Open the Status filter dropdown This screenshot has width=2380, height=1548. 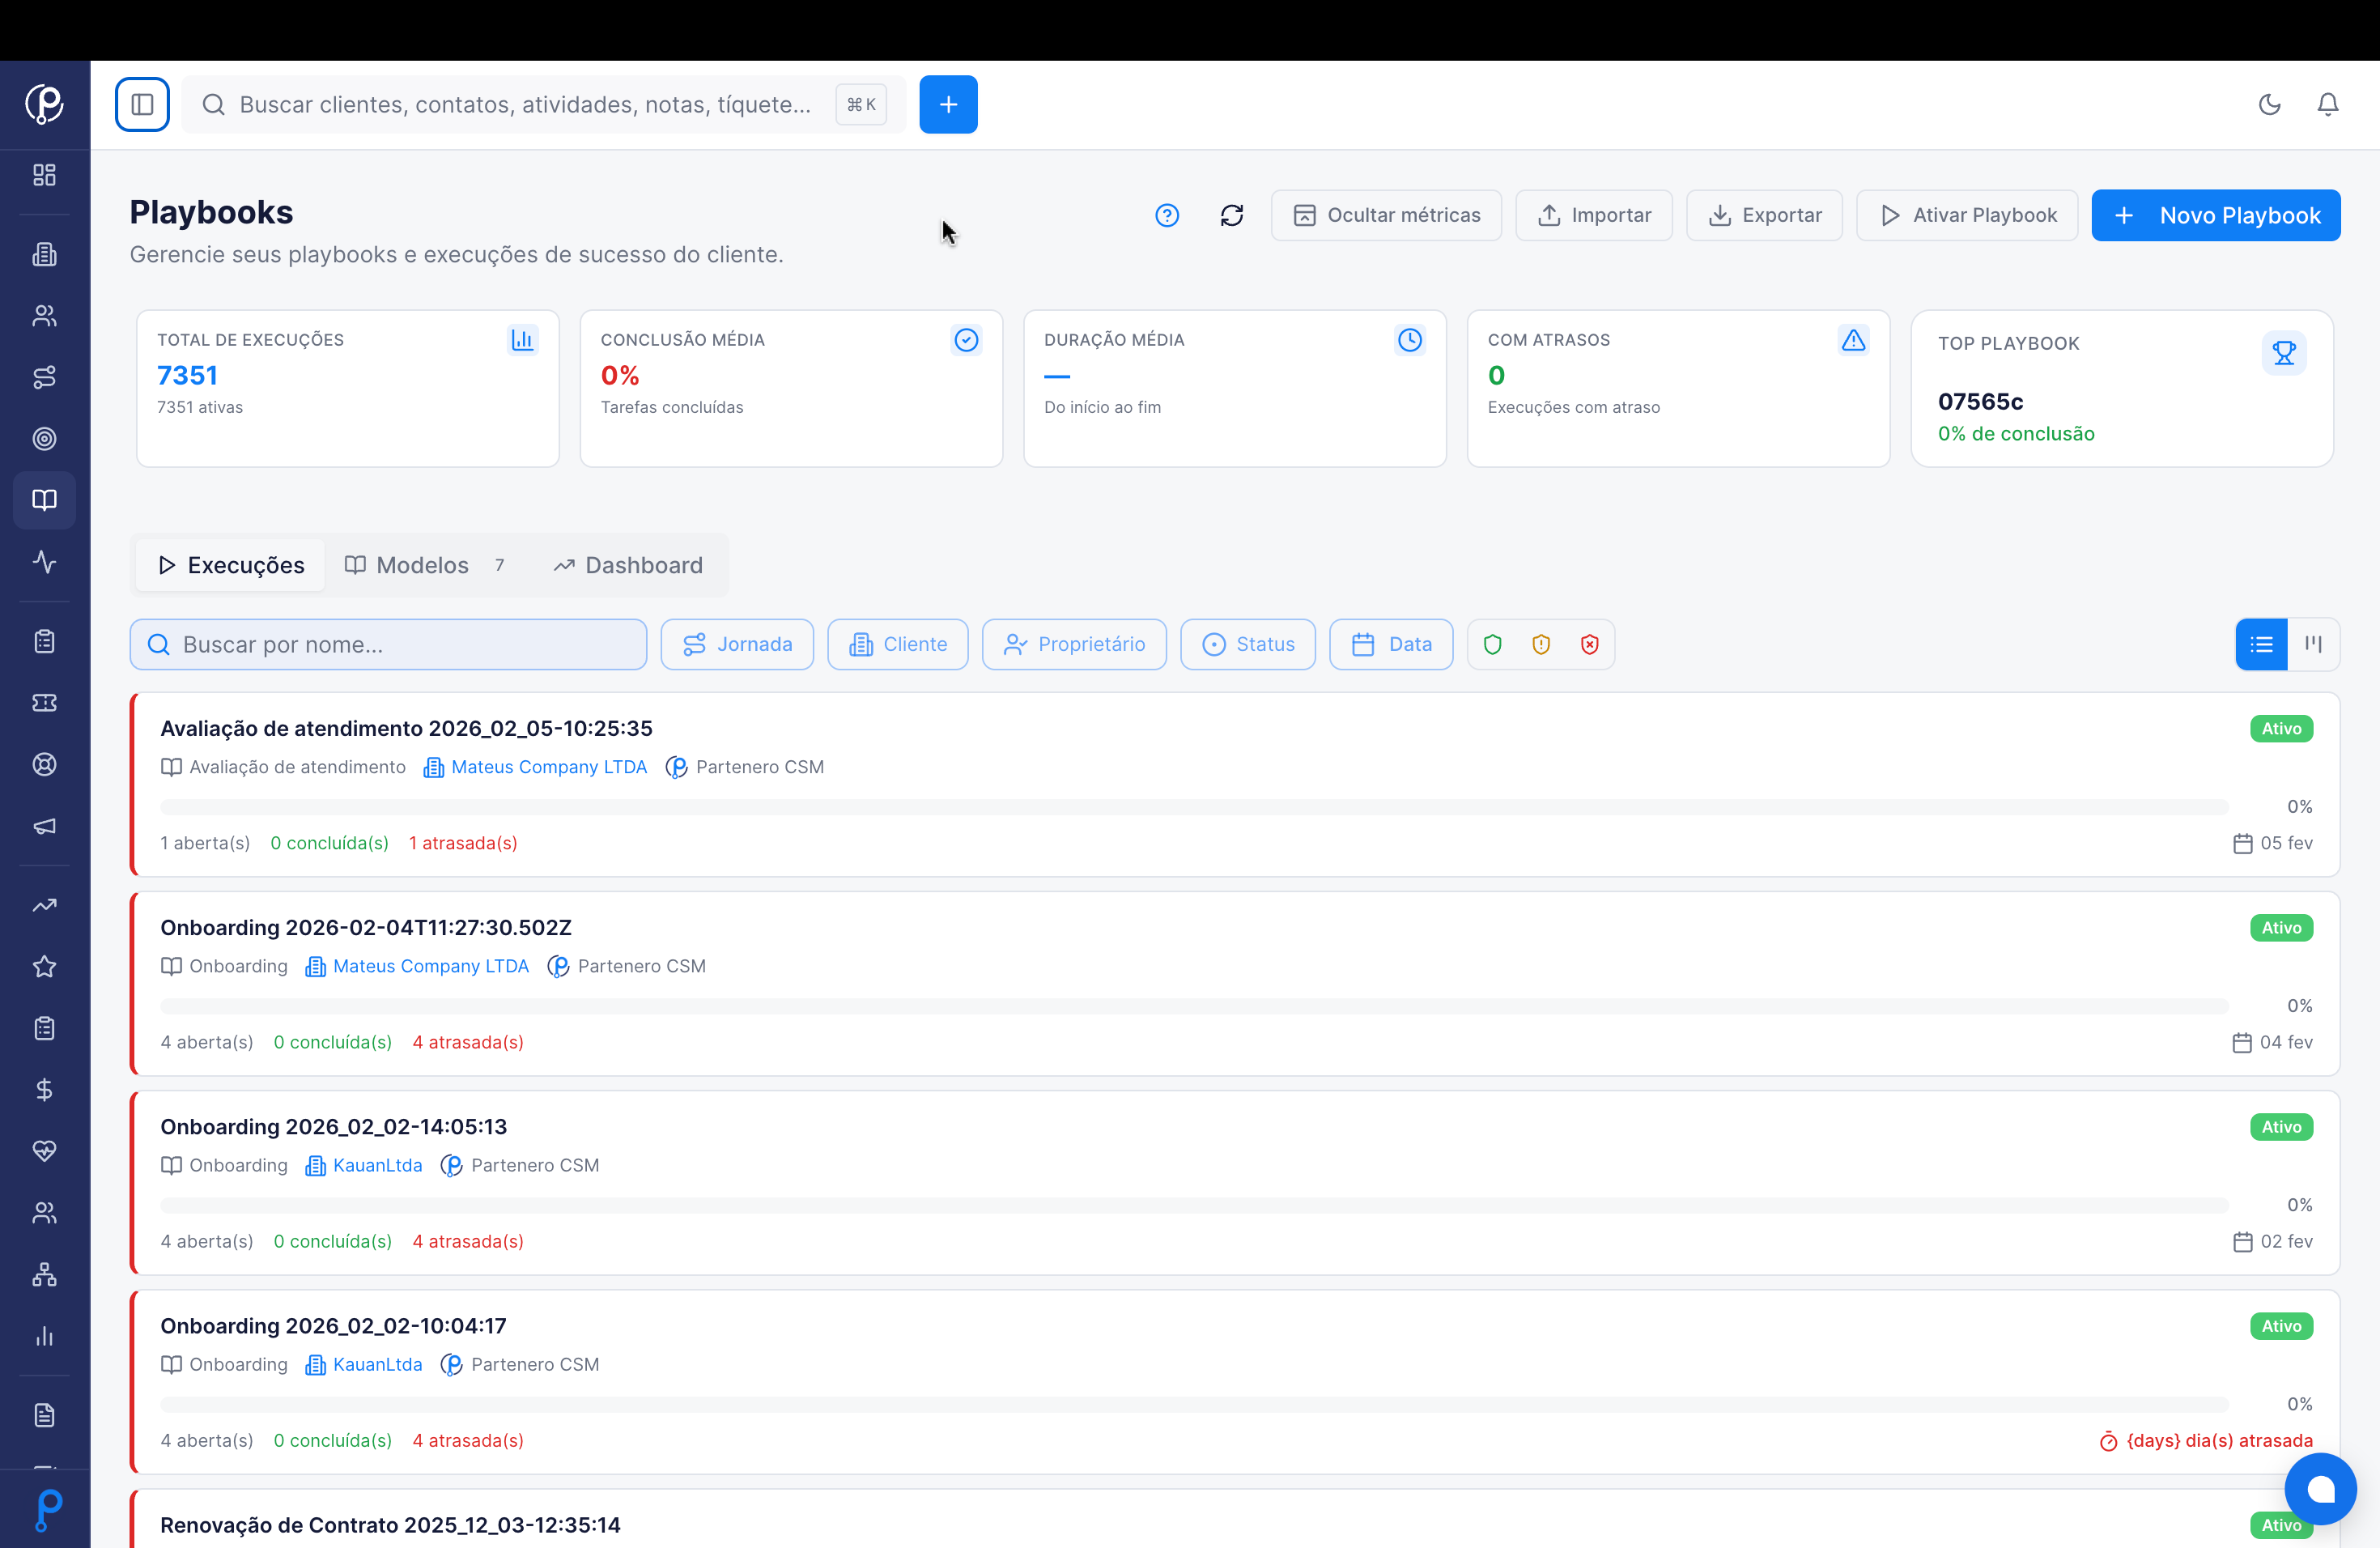click(1247, 644)
